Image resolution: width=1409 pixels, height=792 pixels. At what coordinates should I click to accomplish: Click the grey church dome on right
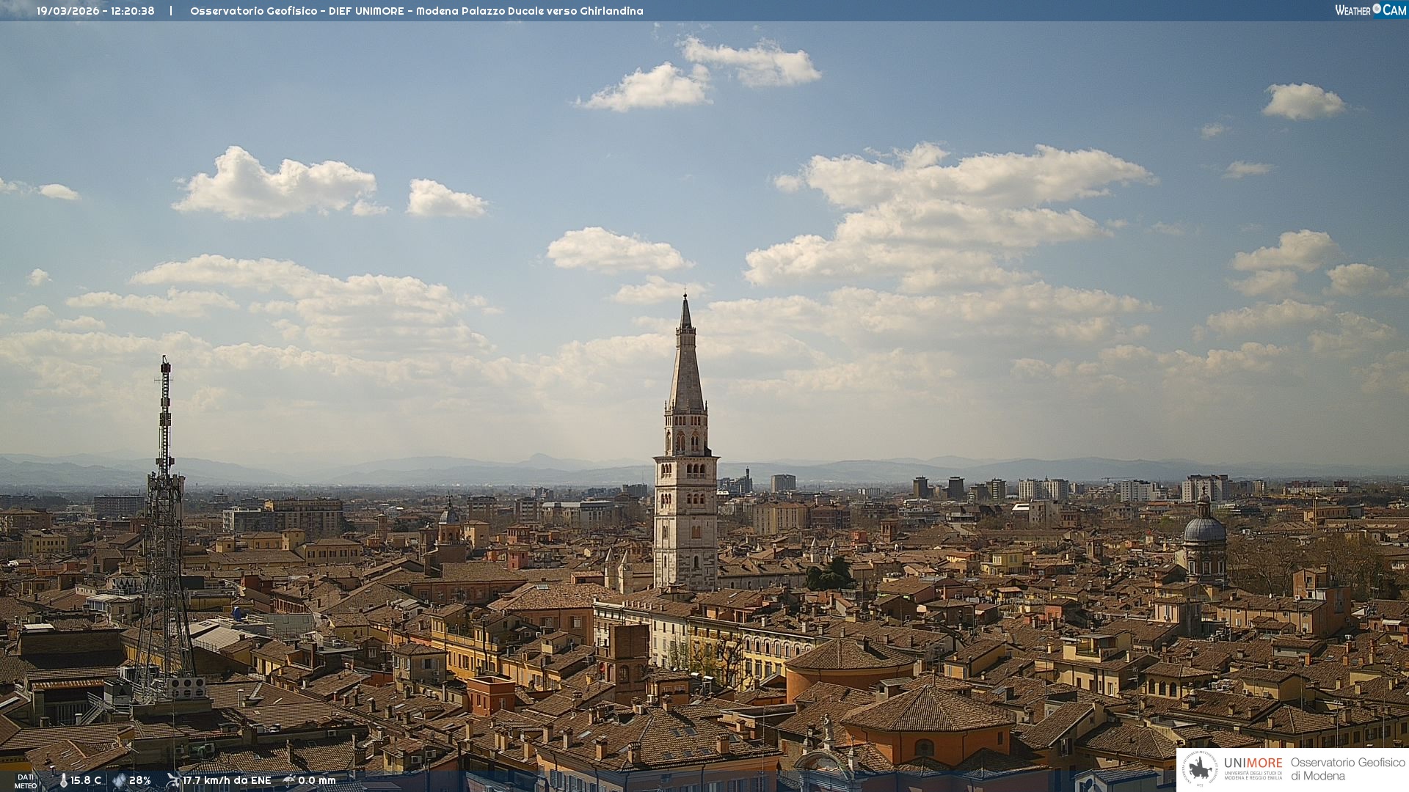(1204, 528)
